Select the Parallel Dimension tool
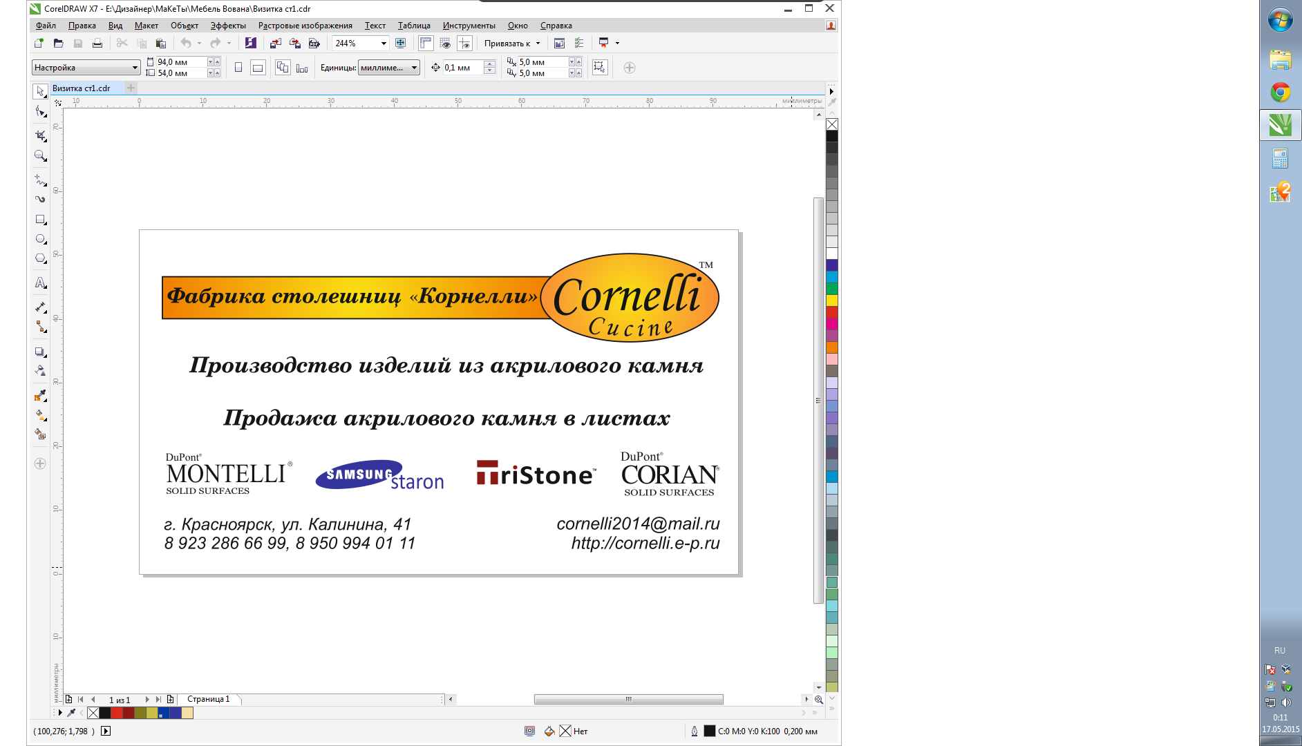Screen dimensions: 1302x746 point(40,307)
